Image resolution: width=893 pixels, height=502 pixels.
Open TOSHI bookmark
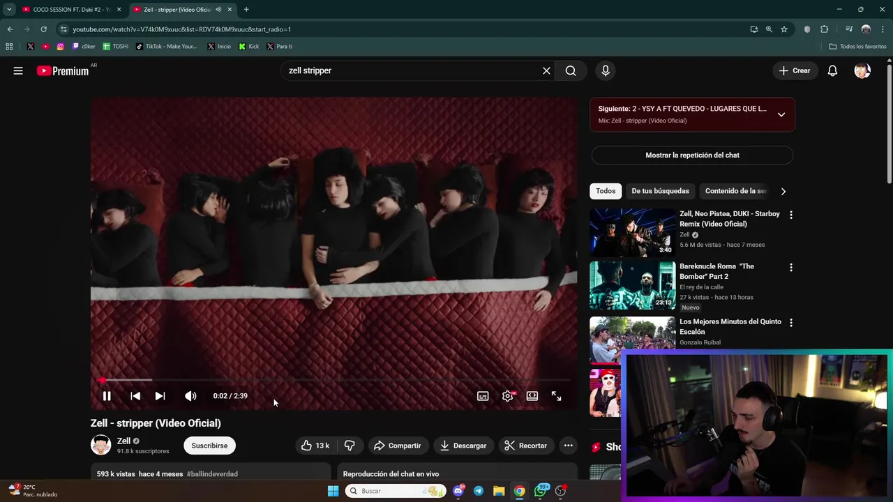(116, 47)
